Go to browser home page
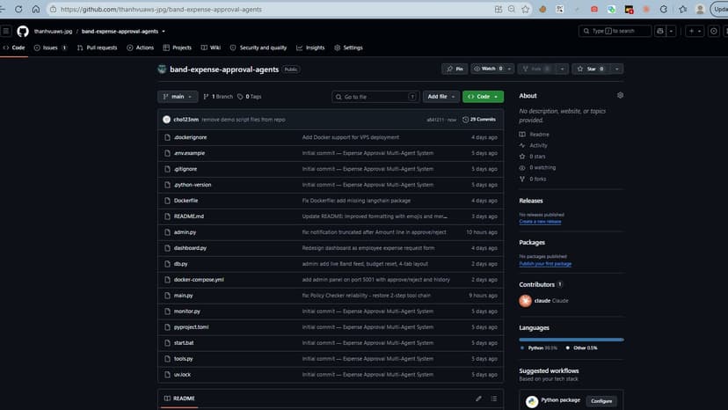This screenshot has width=728, height=410. [x=36, y=10]
